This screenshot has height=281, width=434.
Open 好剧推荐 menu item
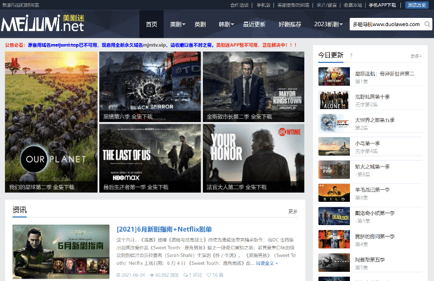[x=290, y=24]
